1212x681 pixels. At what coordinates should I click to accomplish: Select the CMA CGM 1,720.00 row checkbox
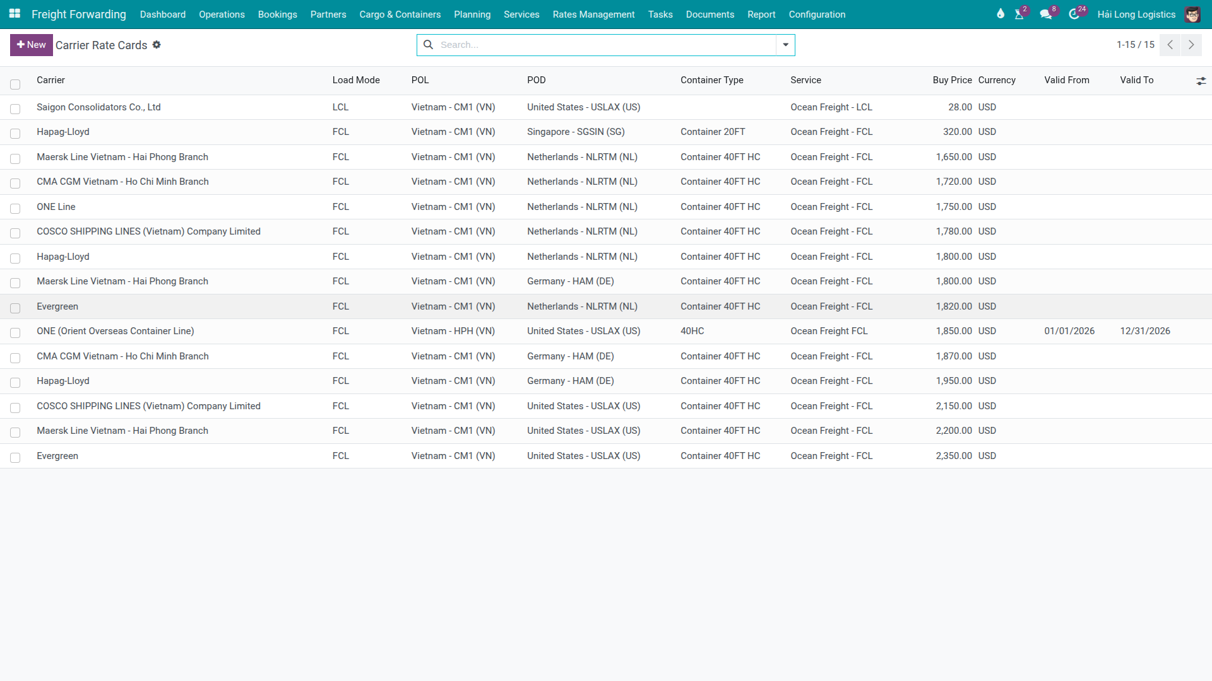tap(15, 183)
